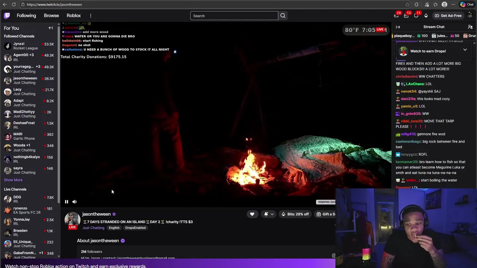Image resolution: width=477 pixels, height=268 pixels.
Task: Open bell notifications icon showing 11
Action: pos(416,16)
